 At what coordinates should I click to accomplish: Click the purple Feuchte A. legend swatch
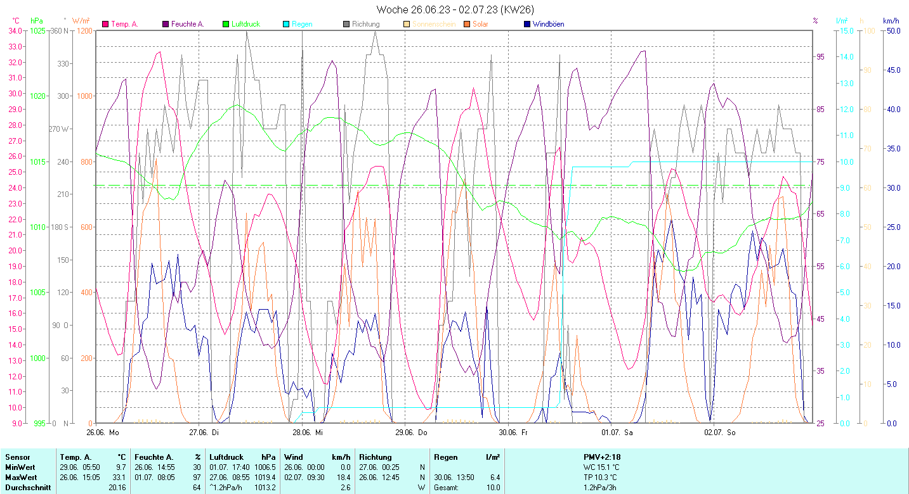[x=166, y=25]
